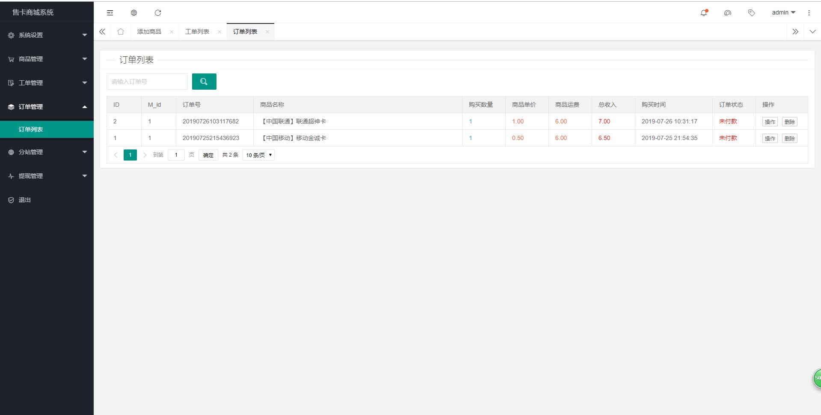
Task: Click the home icon tab
Action: pyautogui.click(x=121, y=32)
